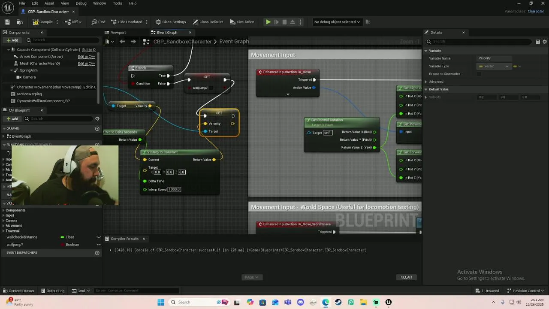Viewport: 549px width, 309px height.
Task: Open the Content Drawer
Action: click(18, 291)
